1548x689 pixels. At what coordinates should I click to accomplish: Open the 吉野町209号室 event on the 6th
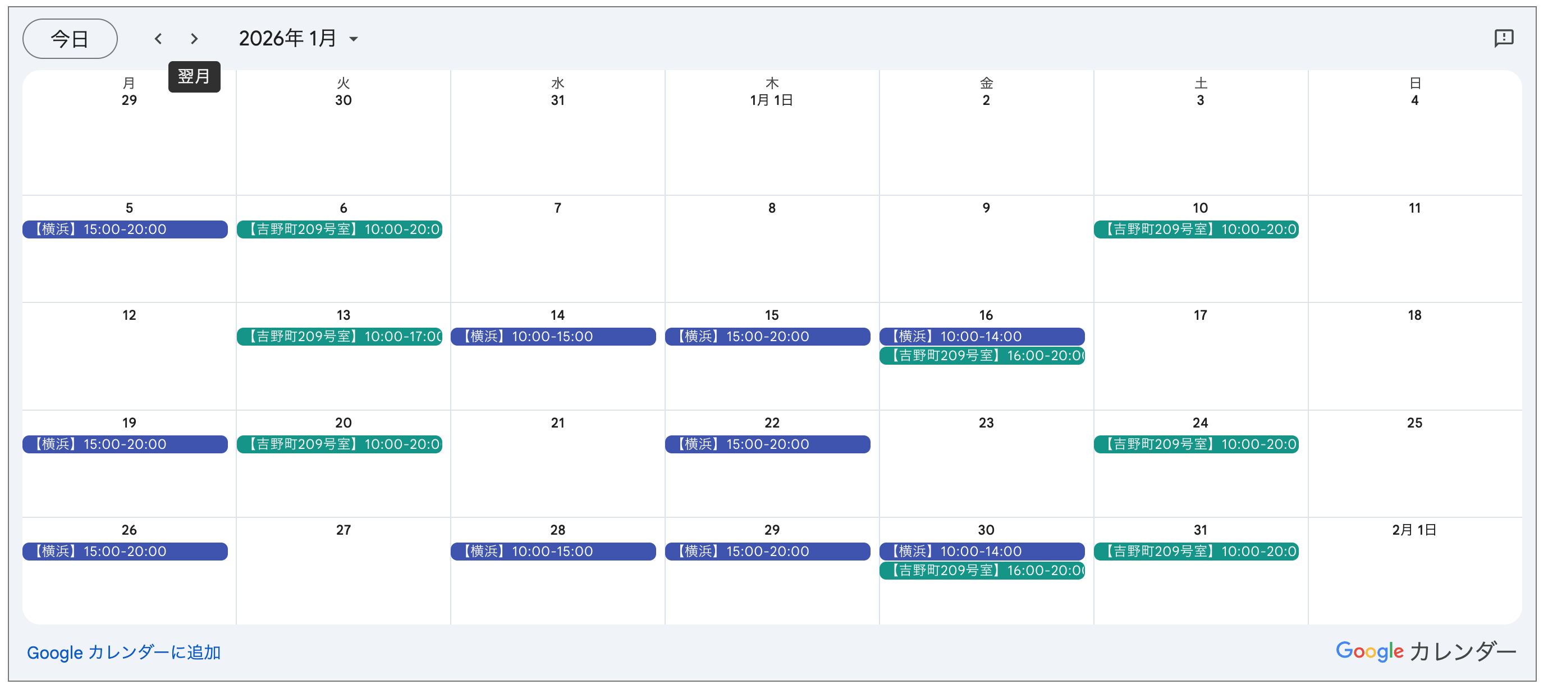click(340, 229)
